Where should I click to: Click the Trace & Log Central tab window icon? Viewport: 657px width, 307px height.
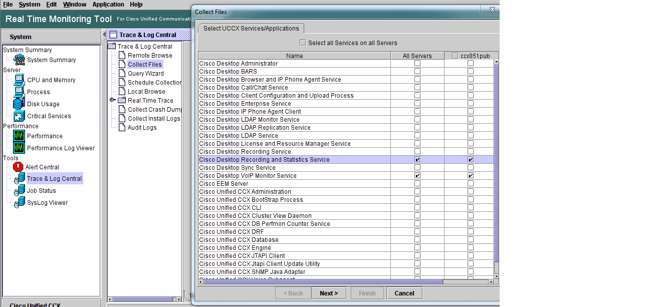click(x=113, y=35)
